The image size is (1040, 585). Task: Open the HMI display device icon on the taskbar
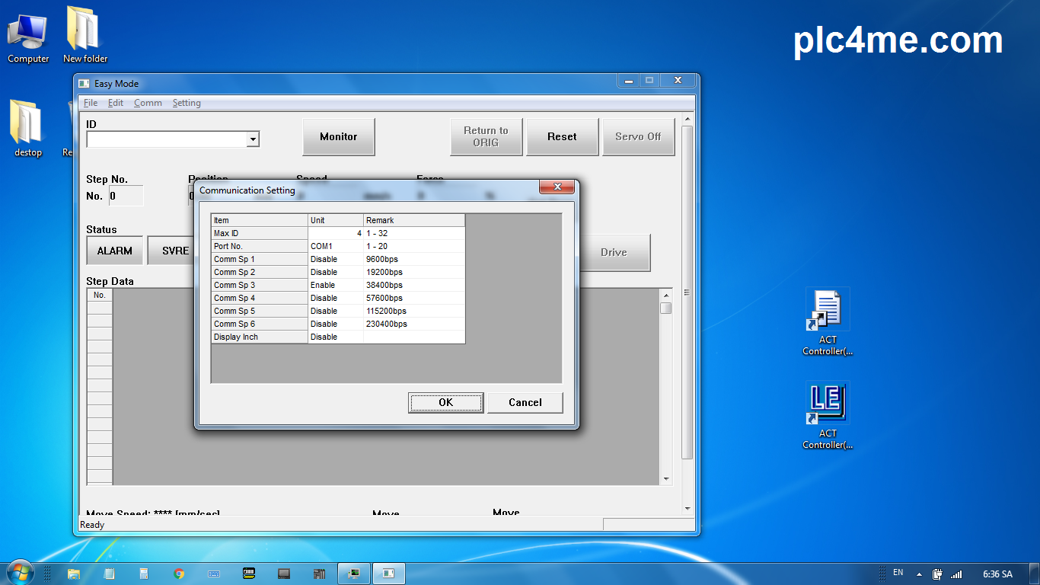pyautogui.click(x=284, y=573)
